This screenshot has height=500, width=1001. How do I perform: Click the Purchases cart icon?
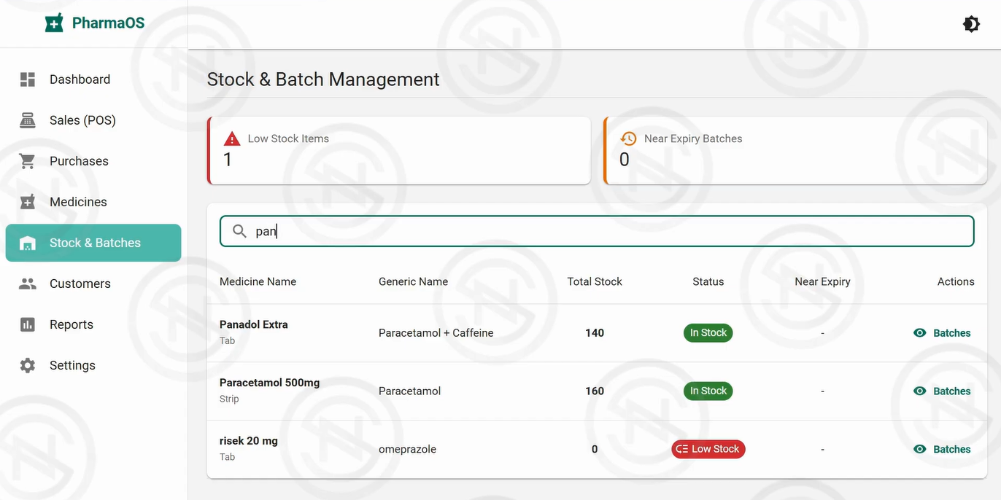click(28, 161)
